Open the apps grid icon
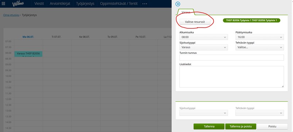Viewport: 293px width, 132px height. pyautogui.click(x=3, y=4)
